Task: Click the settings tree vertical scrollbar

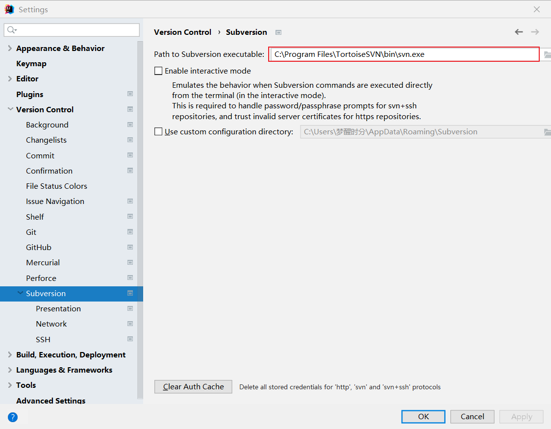Action: point(140,220)
